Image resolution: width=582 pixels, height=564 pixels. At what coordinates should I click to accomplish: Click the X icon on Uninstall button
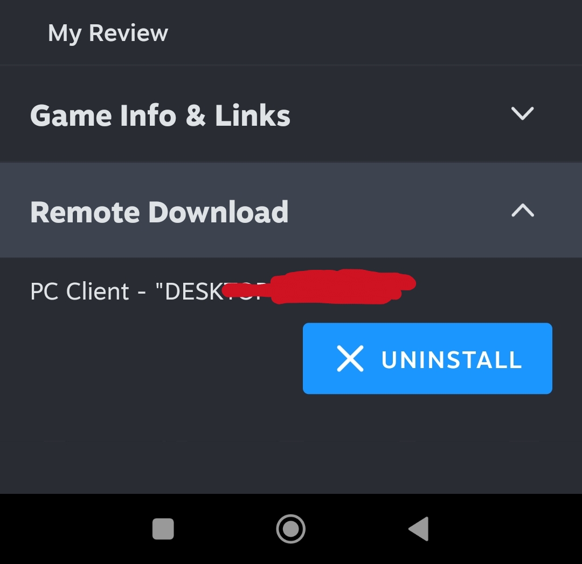350,359
